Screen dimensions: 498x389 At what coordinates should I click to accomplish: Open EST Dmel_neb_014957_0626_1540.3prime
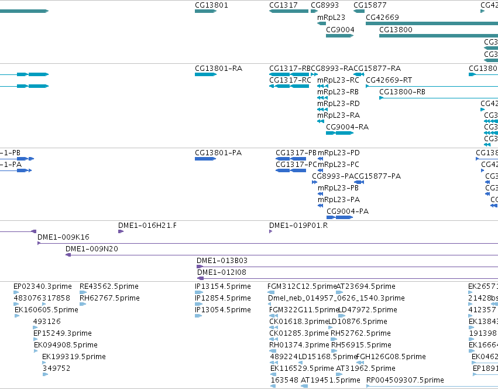coord(270,304)
